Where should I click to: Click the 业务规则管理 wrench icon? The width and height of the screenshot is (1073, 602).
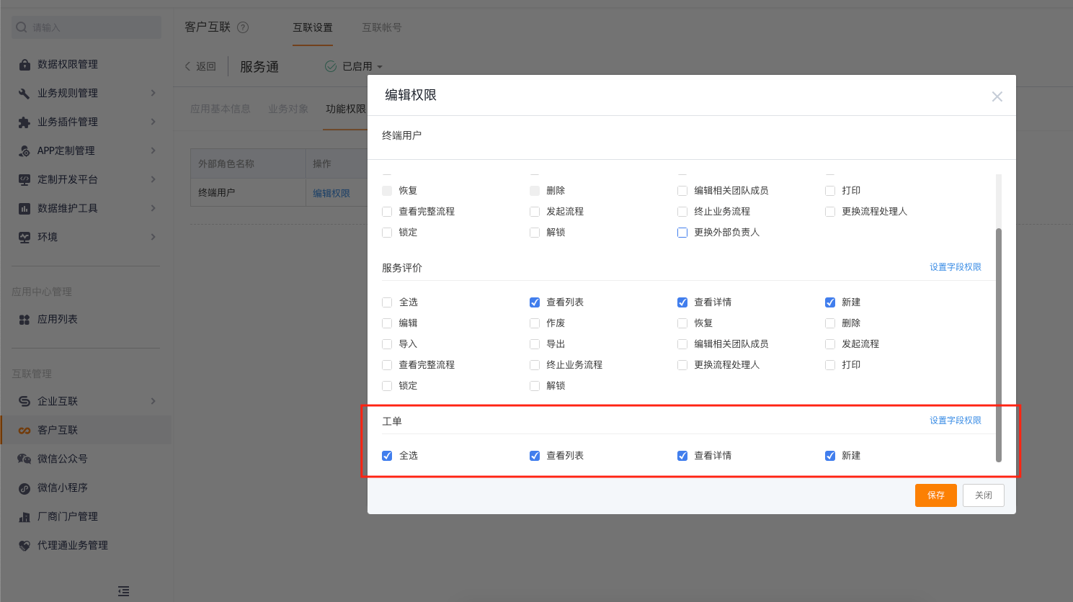(x=25, y=93)
